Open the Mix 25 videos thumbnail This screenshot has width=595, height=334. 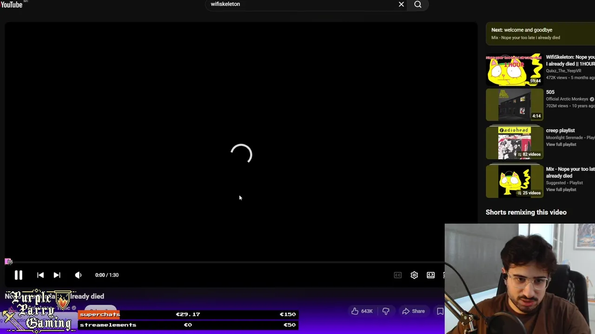[514, 182]
